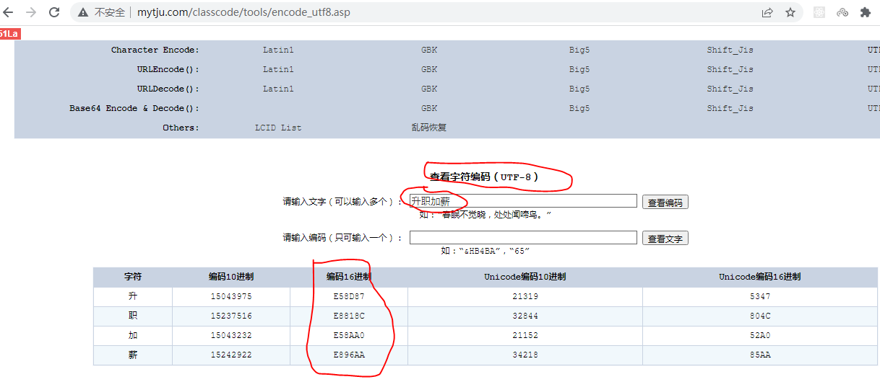
Task: Click the empty code input field
Action: tap(523, 237)
